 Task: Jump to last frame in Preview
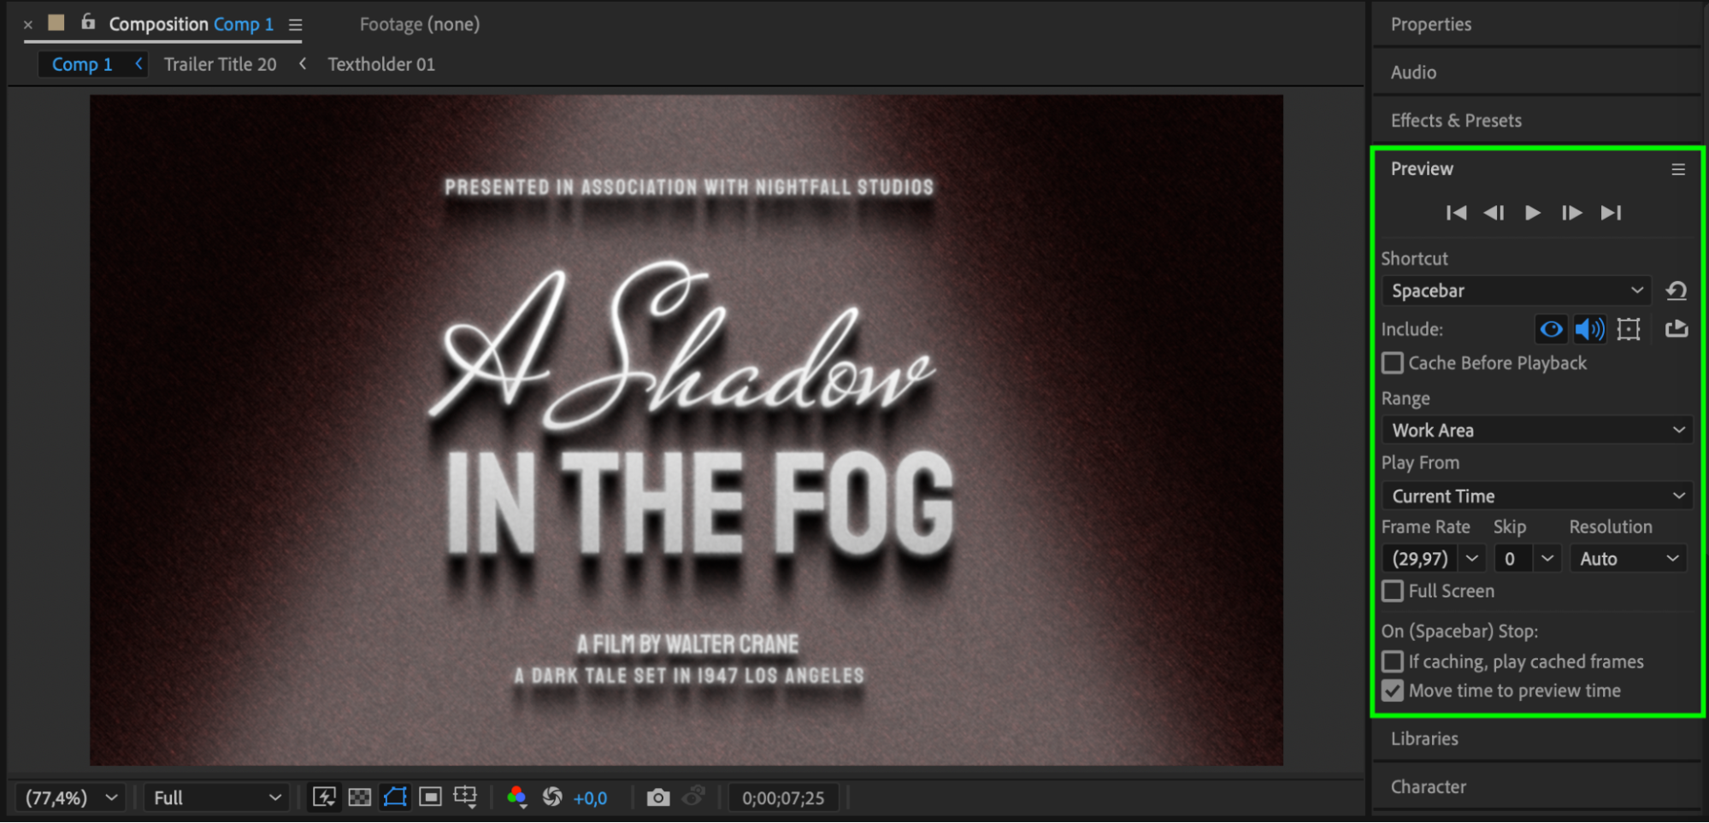pos(1611,213)
